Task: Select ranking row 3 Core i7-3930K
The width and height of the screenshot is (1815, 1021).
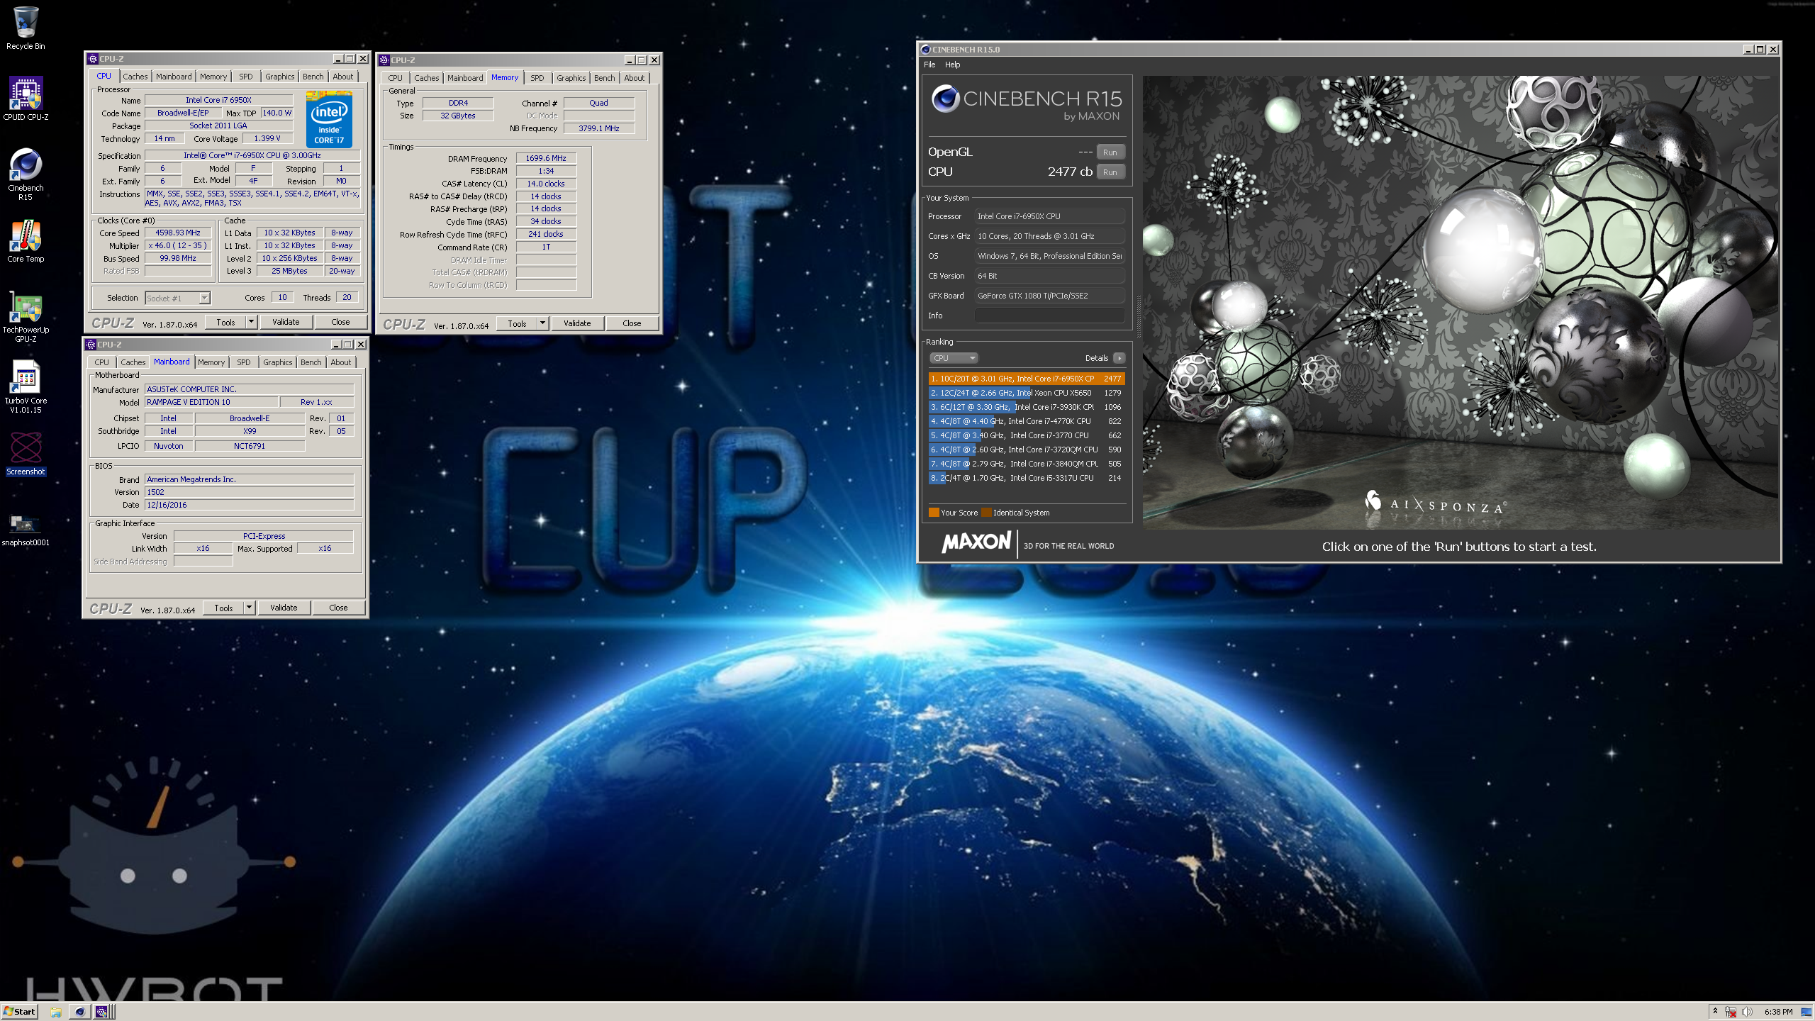Action: pyautogui.click(x=1026, y=407)
